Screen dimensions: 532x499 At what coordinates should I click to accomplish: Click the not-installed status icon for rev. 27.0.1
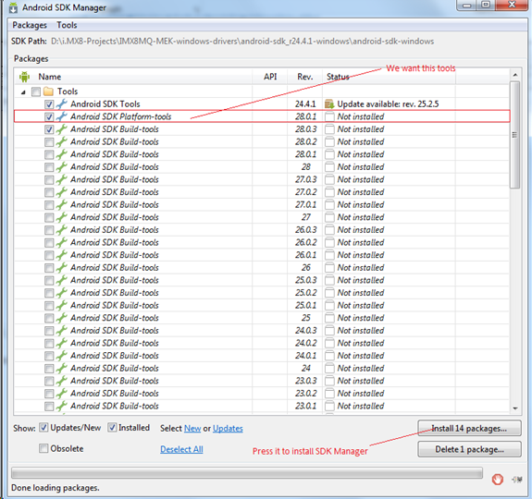coord(329,204)
